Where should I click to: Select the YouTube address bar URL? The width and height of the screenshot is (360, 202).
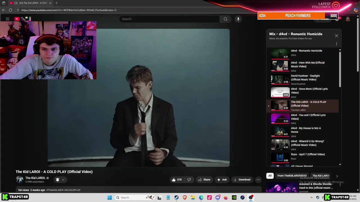(x=69, y=10)
